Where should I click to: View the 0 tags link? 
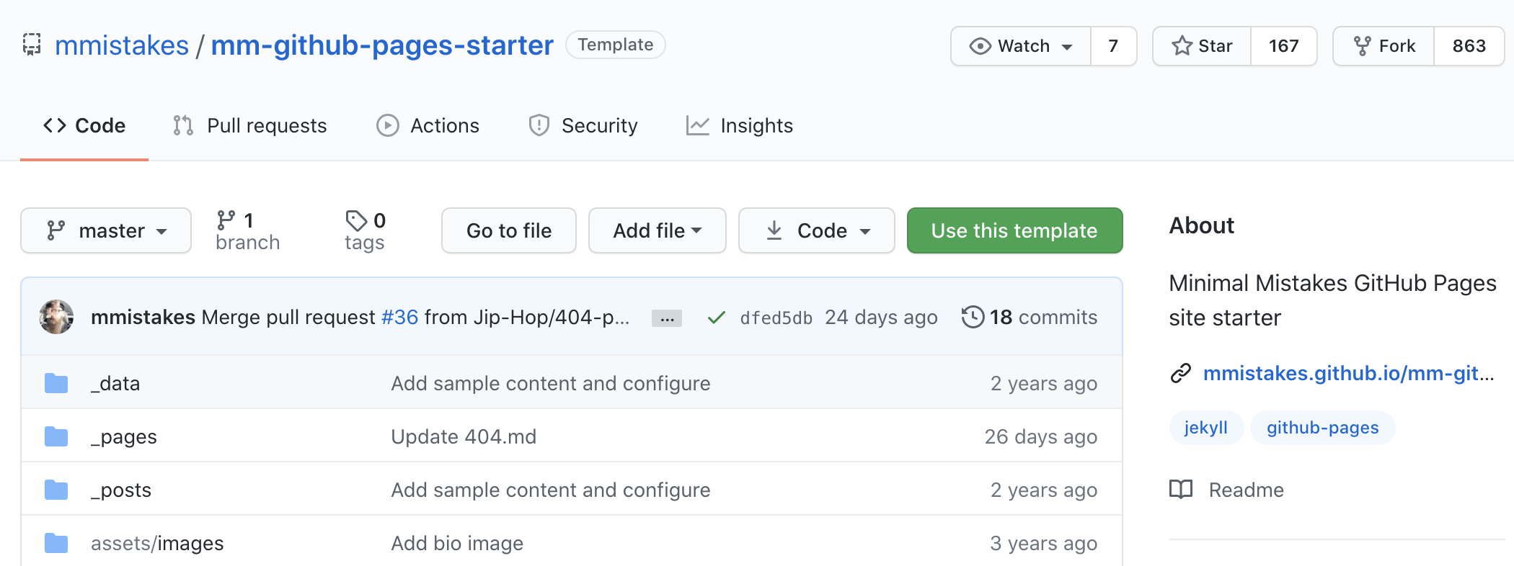click(x=365, y=230)
